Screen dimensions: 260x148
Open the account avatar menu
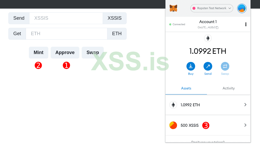pyautogui.click(x=242, y=8)
